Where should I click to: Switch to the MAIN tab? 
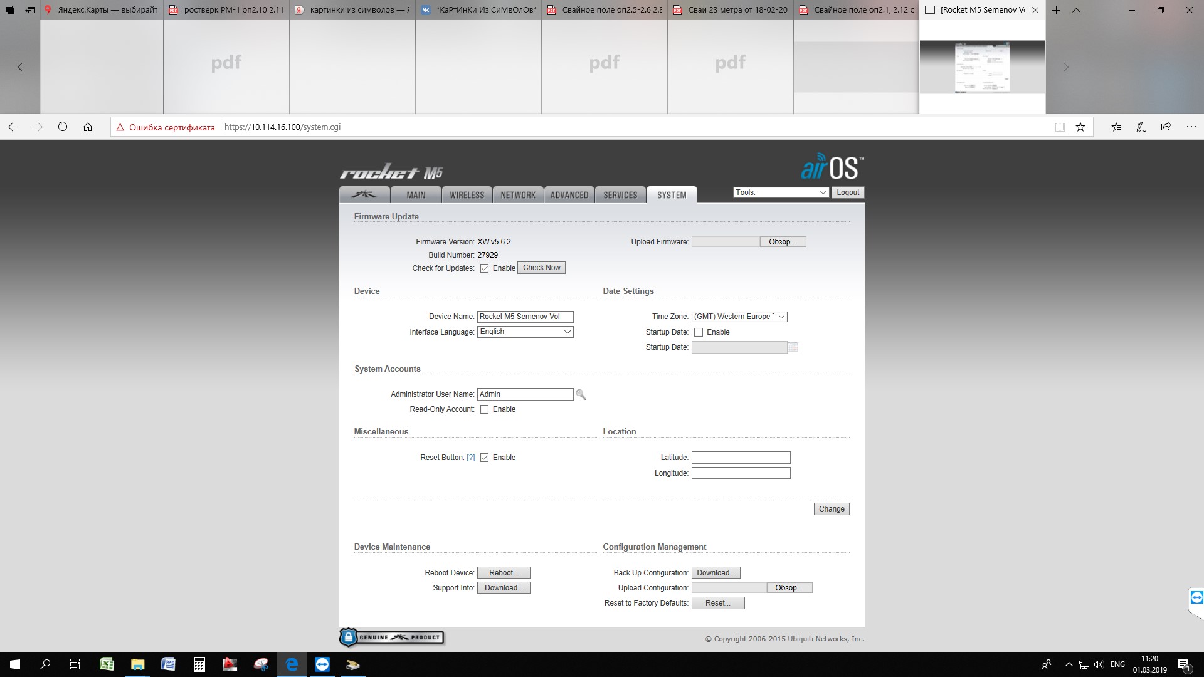click(416, 195)
